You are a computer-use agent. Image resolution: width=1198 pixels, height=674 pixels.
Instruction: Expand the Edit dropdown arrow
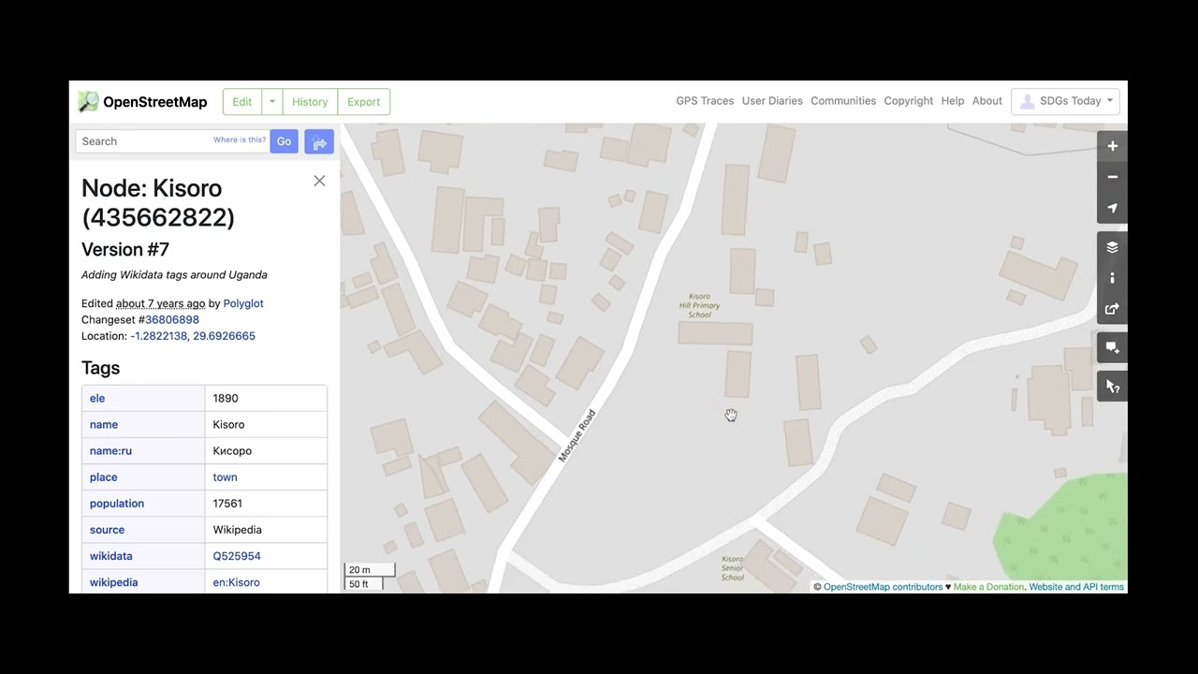[x=271, y=102]
